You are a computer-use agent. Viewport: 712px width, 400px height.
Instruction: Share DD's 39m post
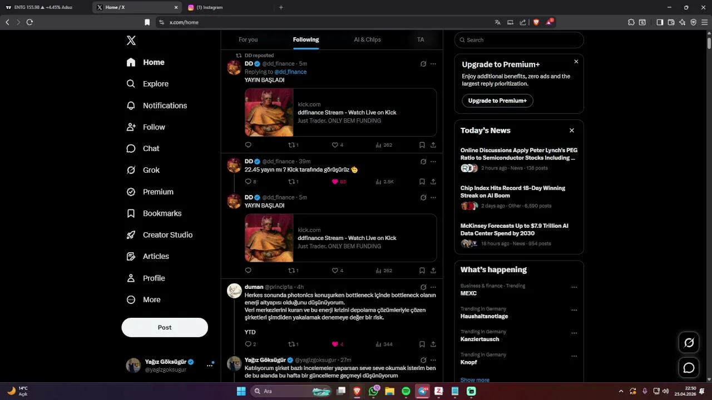coord(433,182)
